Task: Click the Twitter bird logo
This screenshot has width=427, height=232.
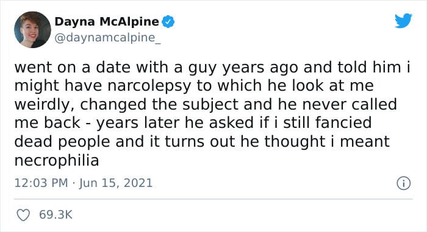Action: [x=403, y=20]
